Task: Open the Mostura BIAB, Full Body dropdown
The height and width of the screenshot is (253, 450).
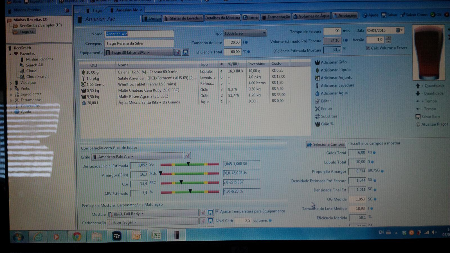Action: tap(153, 214)
